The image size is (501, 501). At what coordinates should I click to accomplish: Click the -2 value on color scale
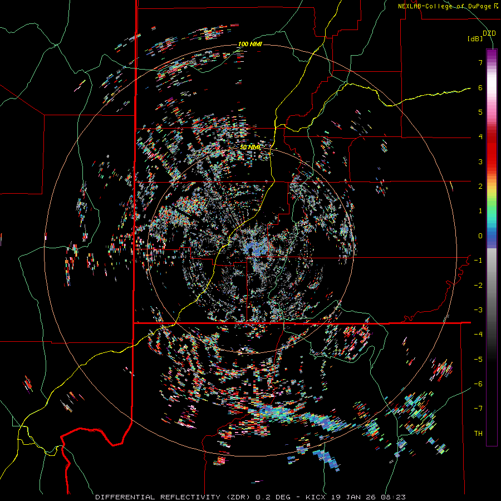pyautogui.click(x=478, y=286)
